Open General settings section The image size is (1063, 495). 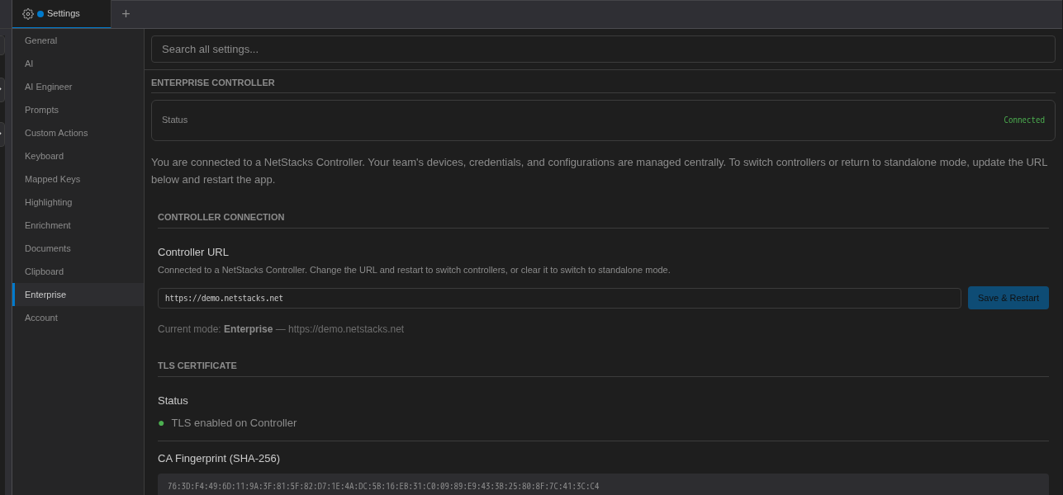(78, 40)
